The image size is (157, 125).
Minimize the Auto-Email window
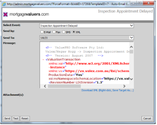point(133,3)
